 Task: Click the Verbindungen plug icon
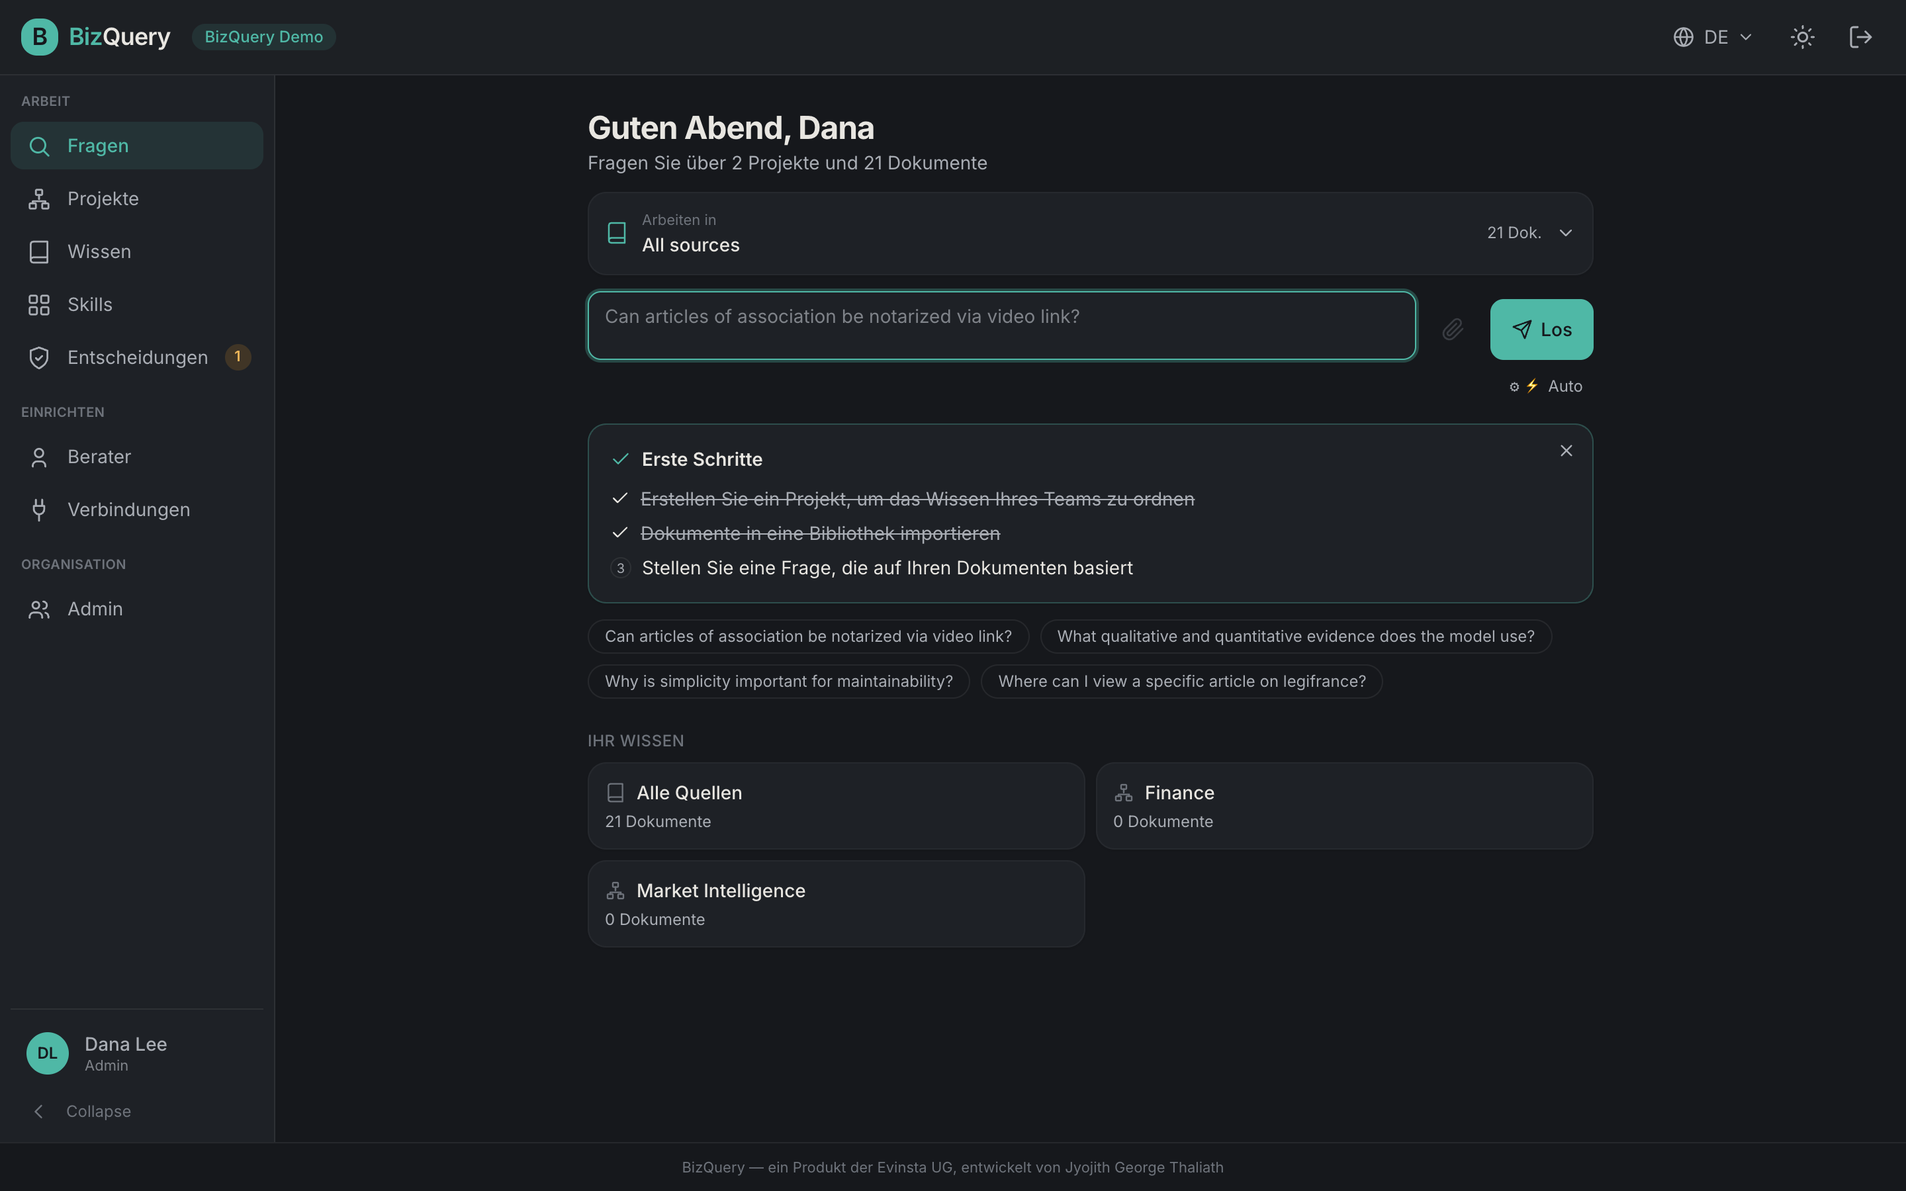coord(38,509)
